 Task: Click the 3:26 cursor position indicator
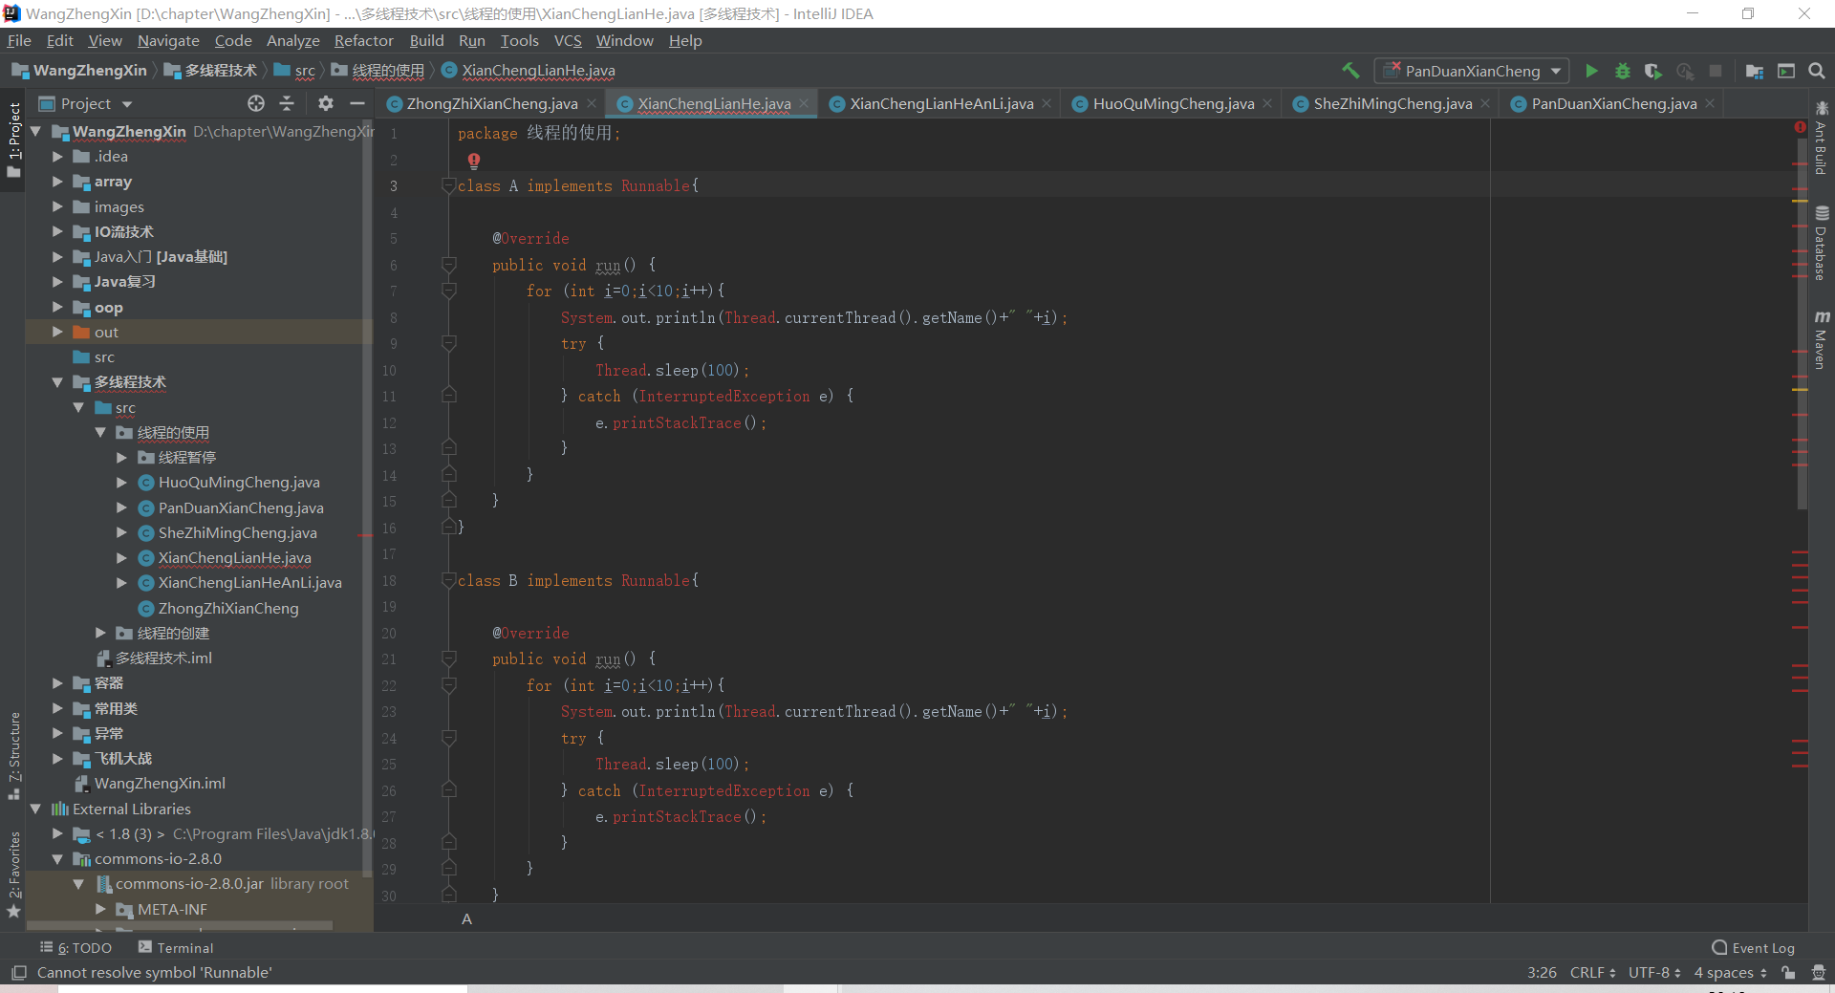(x=1542, y=973)
